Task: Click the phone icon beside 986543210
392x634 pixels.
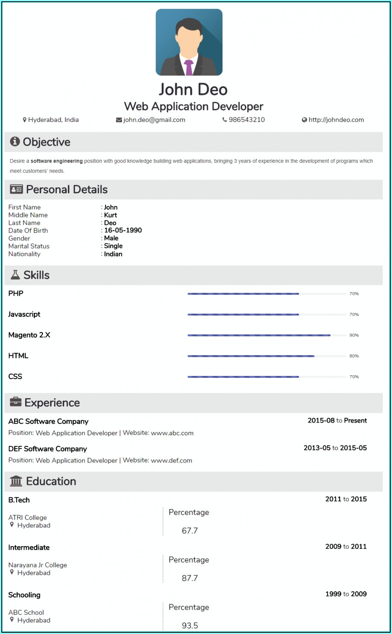Action: 225,120
